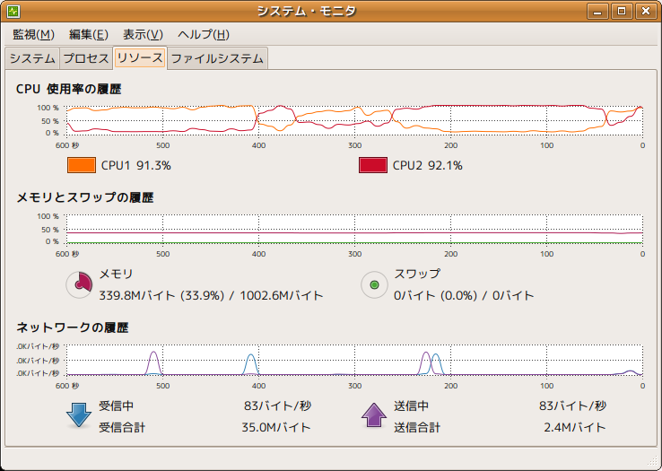662x471 pixels.
Task: Open the CPU2 red color swatch
Action: [372, 165]
